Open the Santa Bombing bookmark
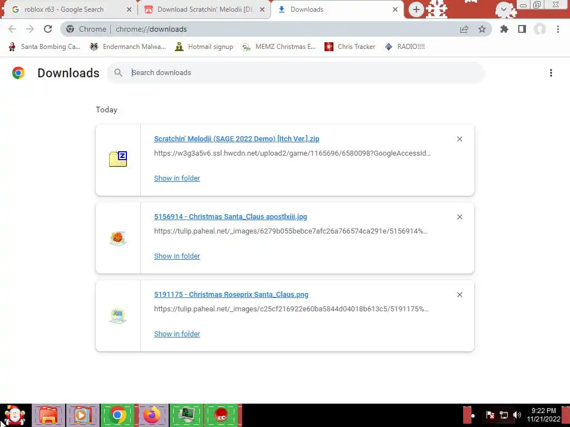The image size is (570, 427). (x=45, y=47)
